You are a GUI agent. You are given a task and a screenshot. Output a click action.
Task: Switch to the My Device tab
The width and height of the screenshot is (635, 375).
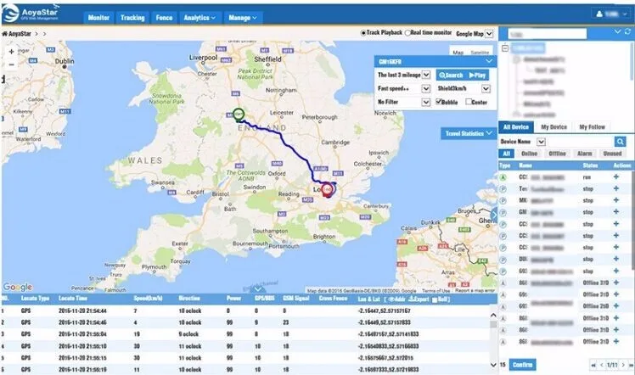[x=555, y=126]
